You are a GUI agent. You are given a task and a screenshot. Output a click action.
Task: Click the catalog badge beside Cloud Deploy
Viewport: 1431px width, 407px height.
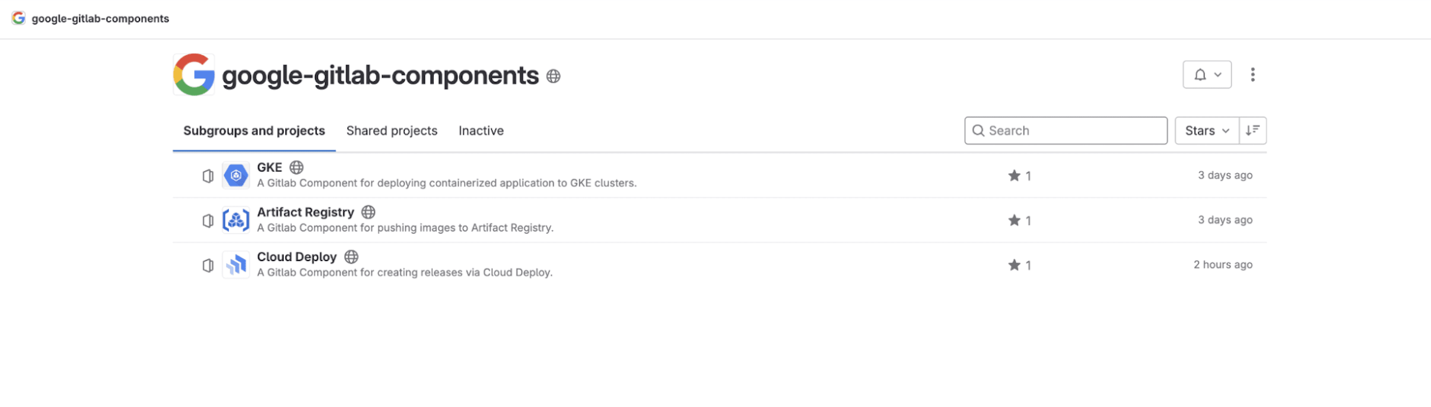coord(208,265)
